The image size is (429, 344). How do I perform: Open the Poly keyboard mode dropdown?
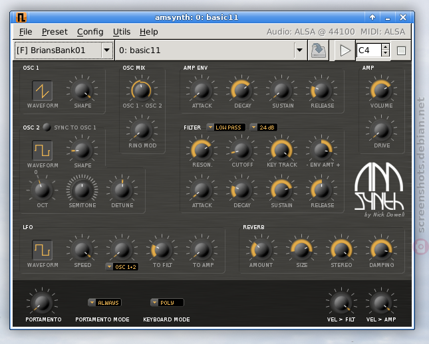pyautogui.click(x=167, y=303)
